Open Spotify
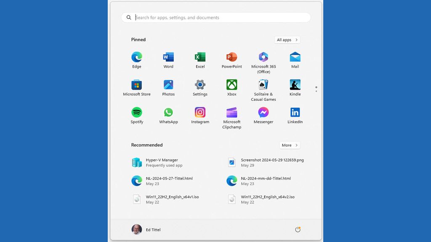431x242 pixels. [x=136, y=113]
